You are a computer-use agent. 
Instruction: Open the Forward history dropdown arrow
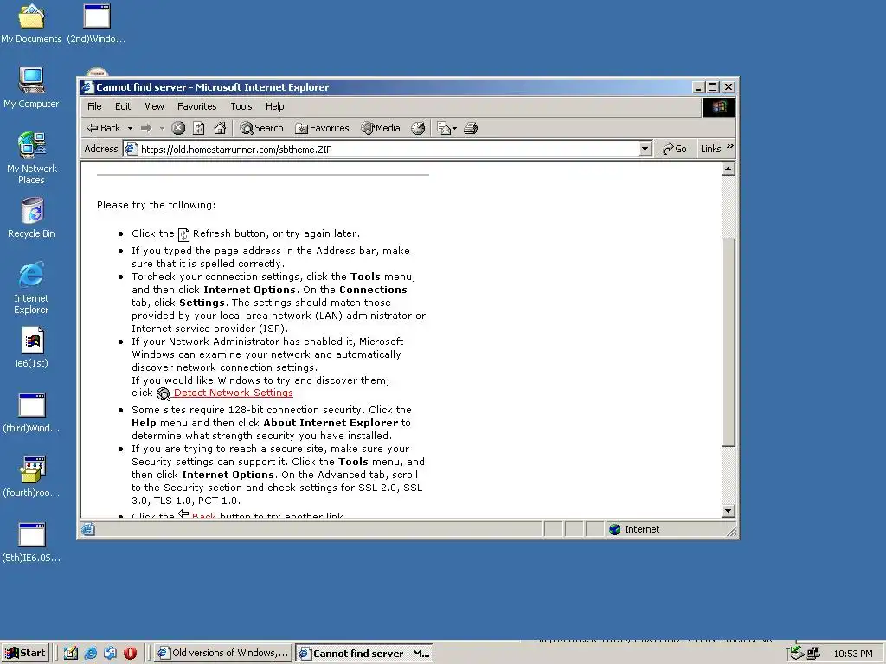[162, 128]
